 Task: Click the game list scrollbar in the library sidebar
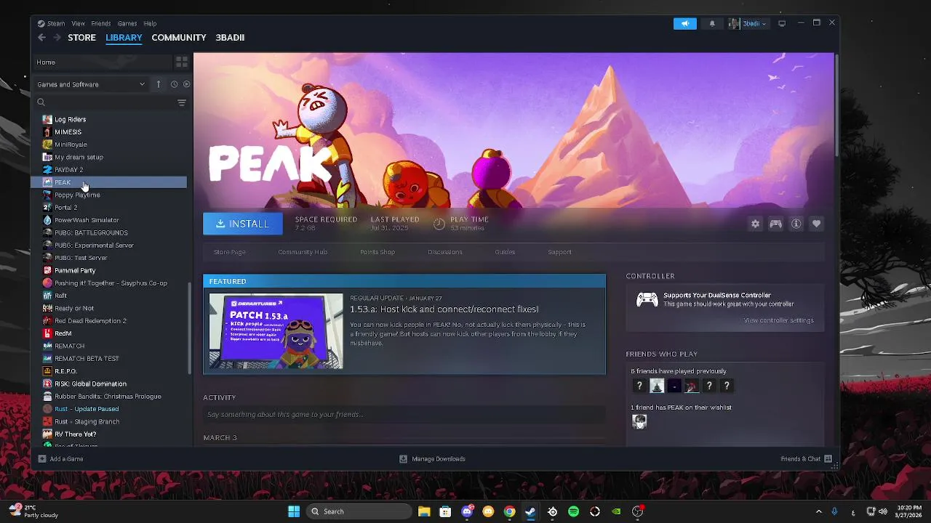coord(190,327)
